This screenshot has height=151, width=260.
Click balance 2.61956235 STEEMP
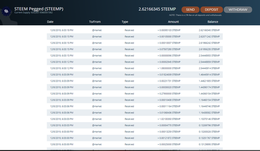point(209,49)
